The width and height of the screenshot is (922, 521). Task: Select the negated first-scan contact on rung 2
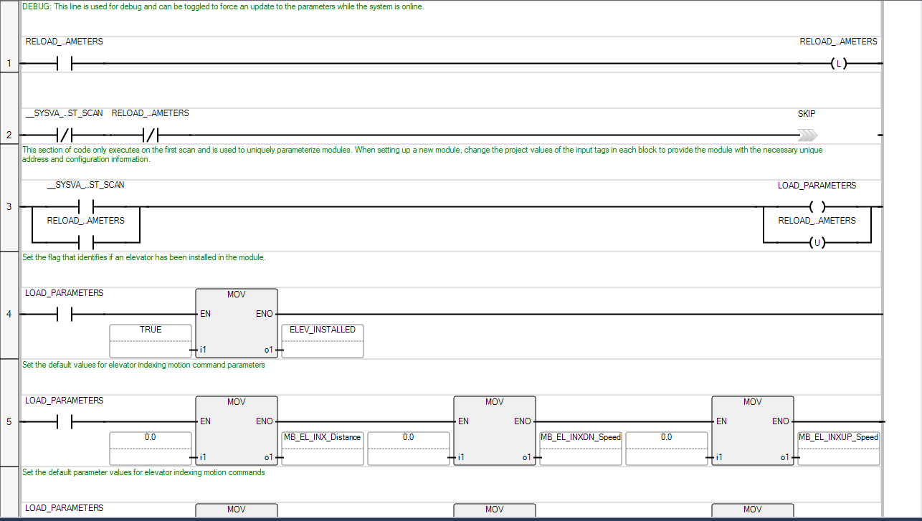(x=65, y=135)
